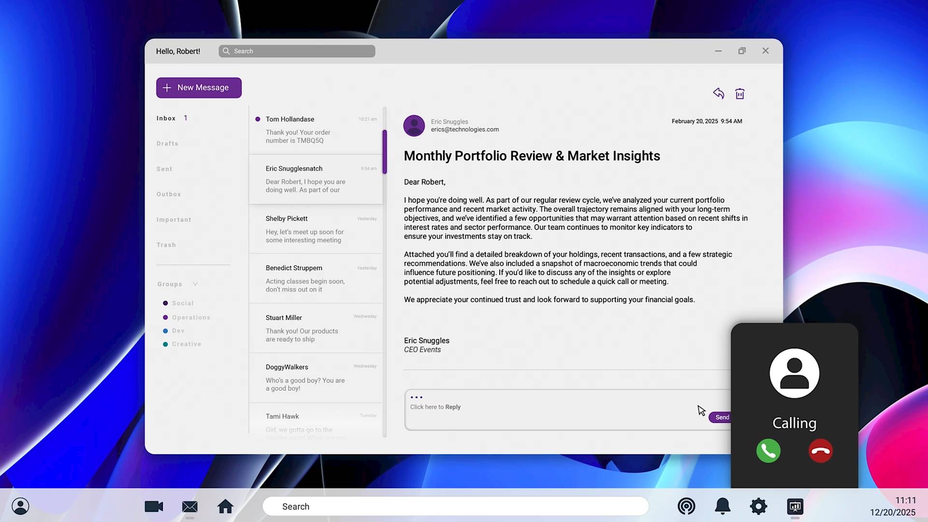Open the Inbox folder
Screen dimensions: 928x522
coord(166,118)
